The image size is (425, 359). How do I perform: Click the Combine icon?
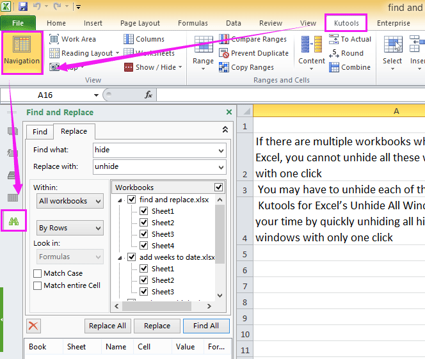(334, 67)
